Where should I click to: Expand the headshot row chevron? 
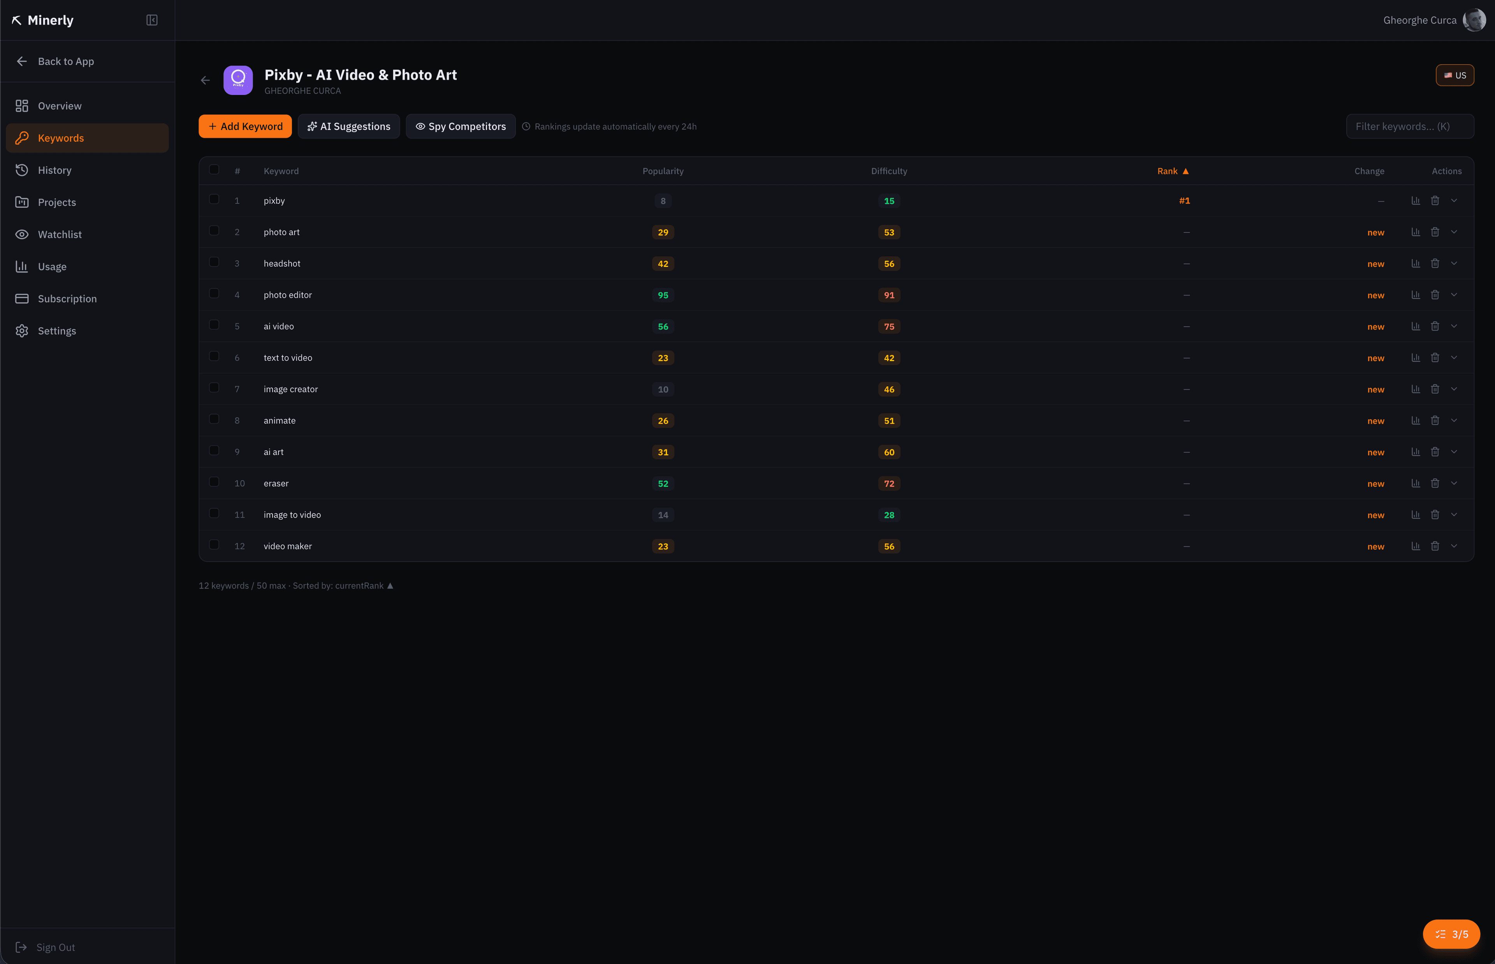click(1454, 263)
